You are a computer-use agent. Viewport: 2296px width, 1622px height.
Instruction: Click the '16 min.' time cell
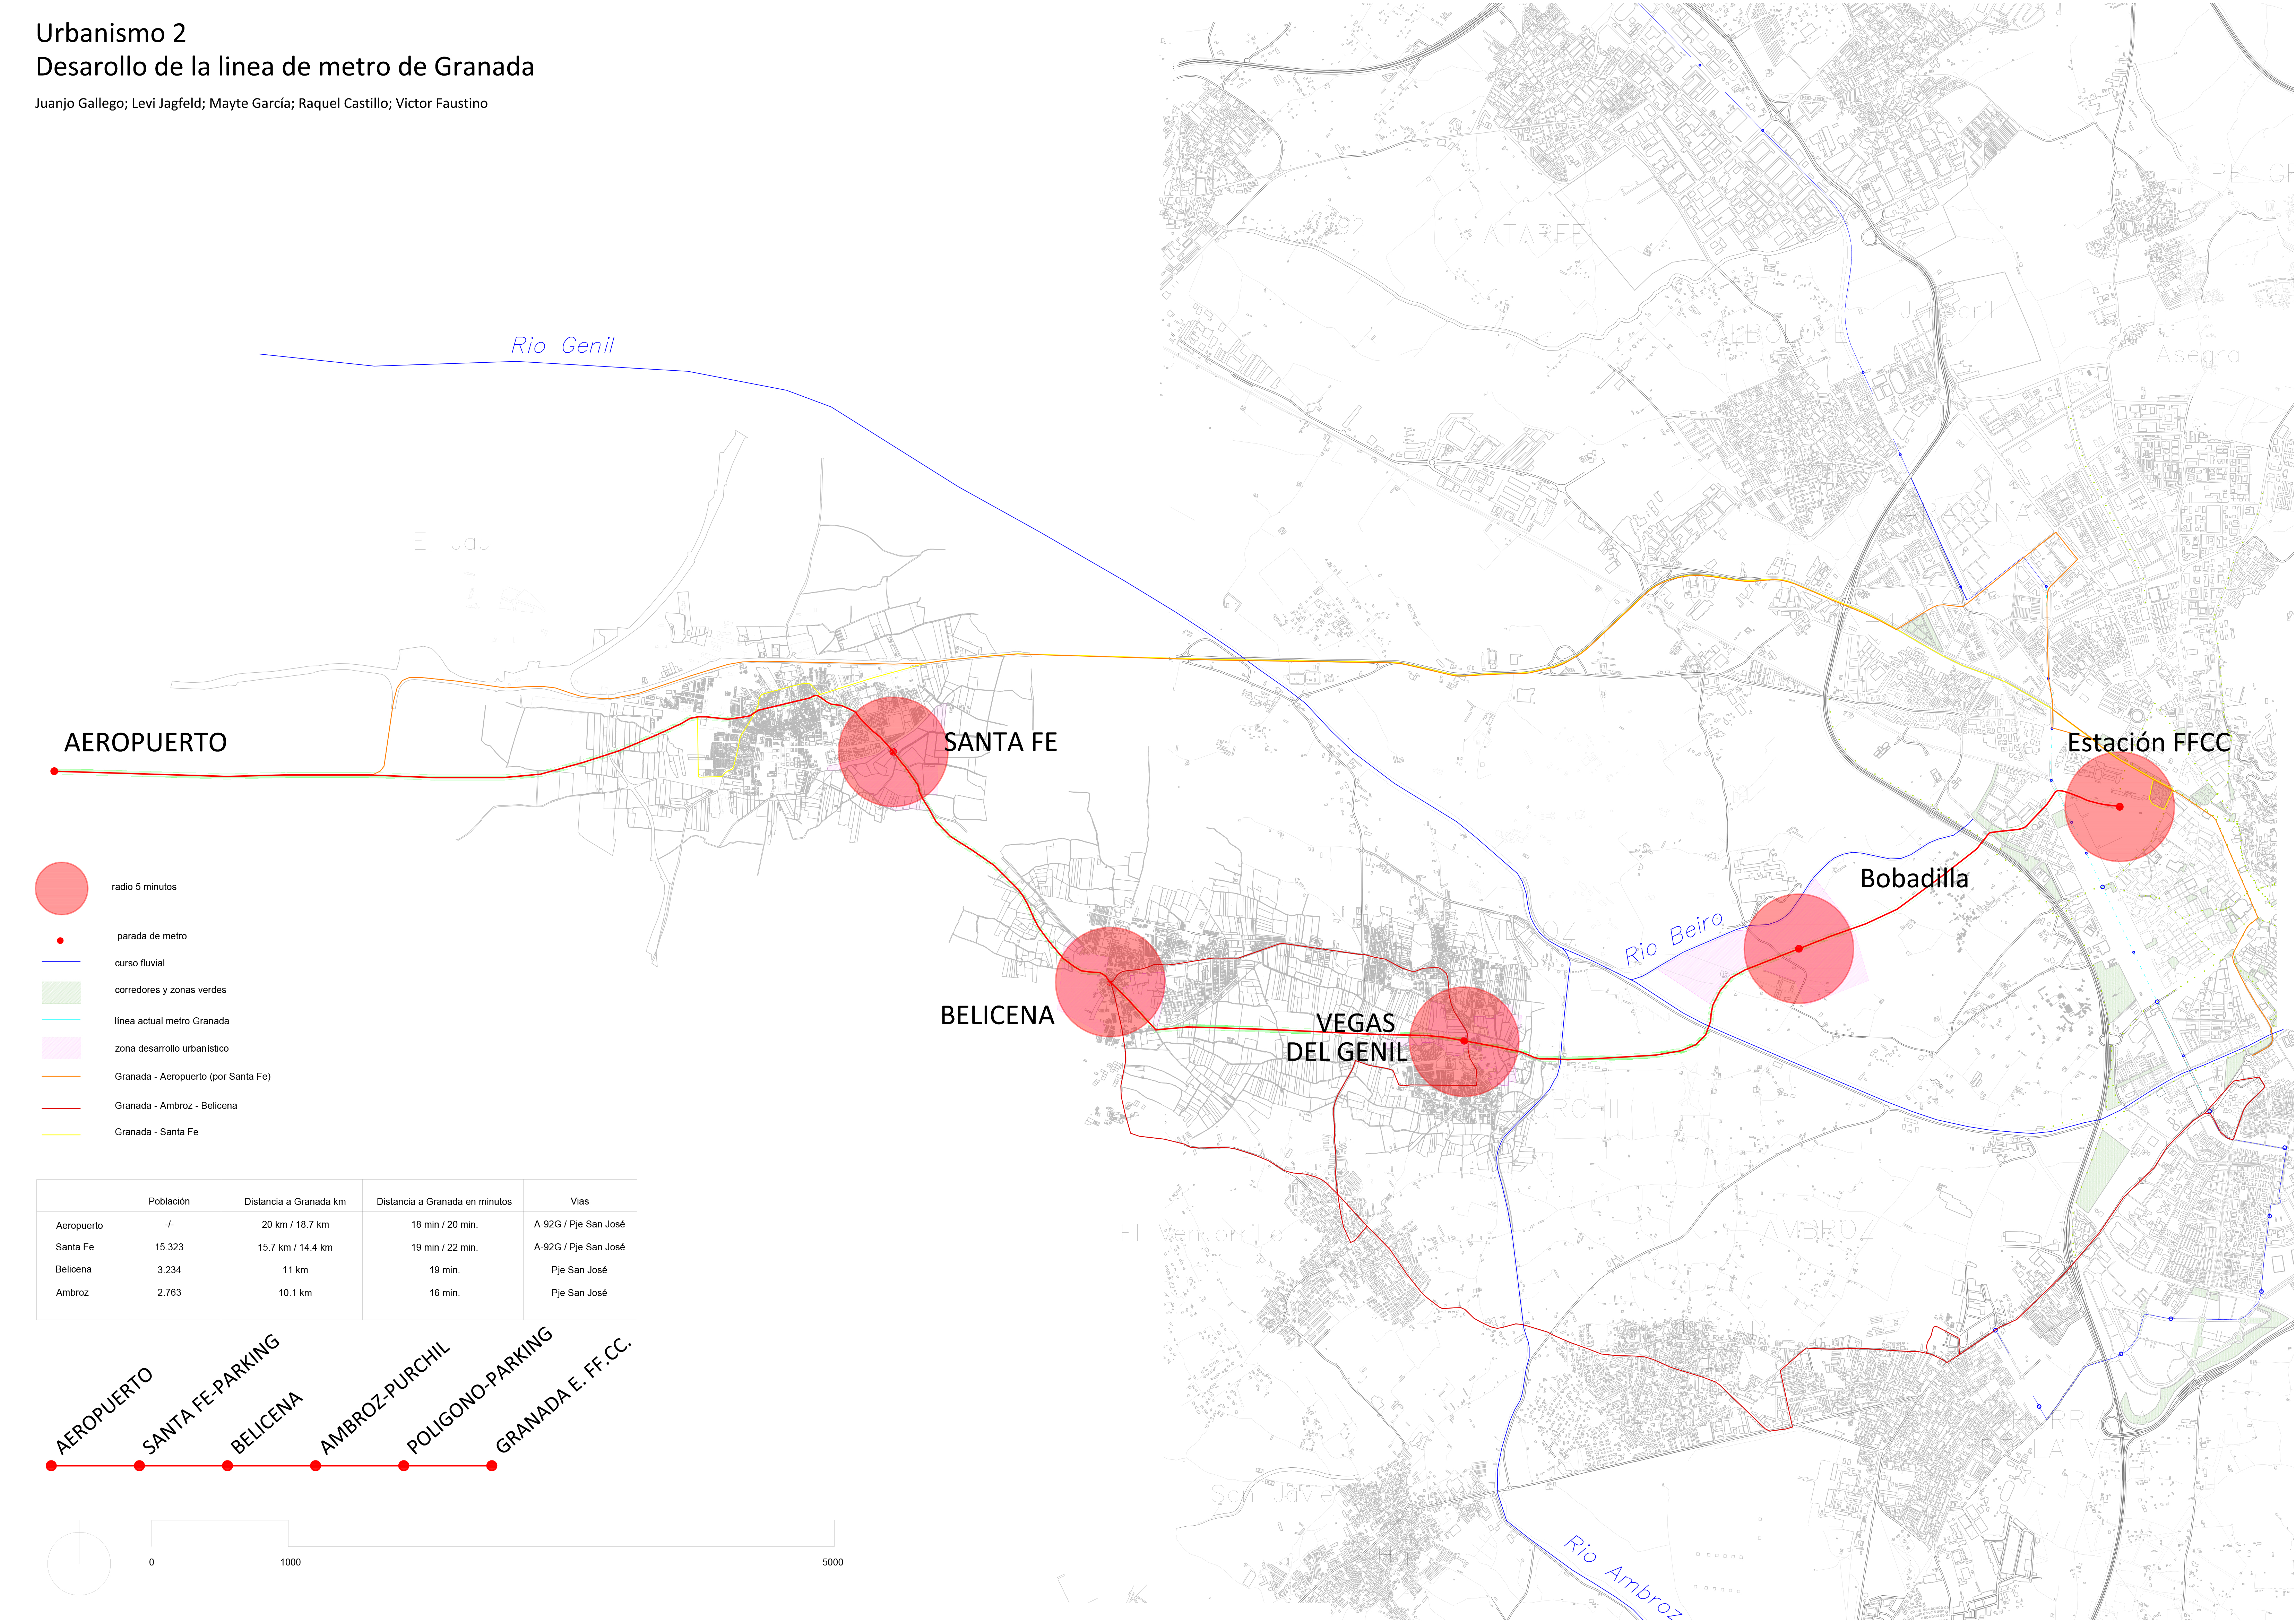click(x=444, y=1293)
